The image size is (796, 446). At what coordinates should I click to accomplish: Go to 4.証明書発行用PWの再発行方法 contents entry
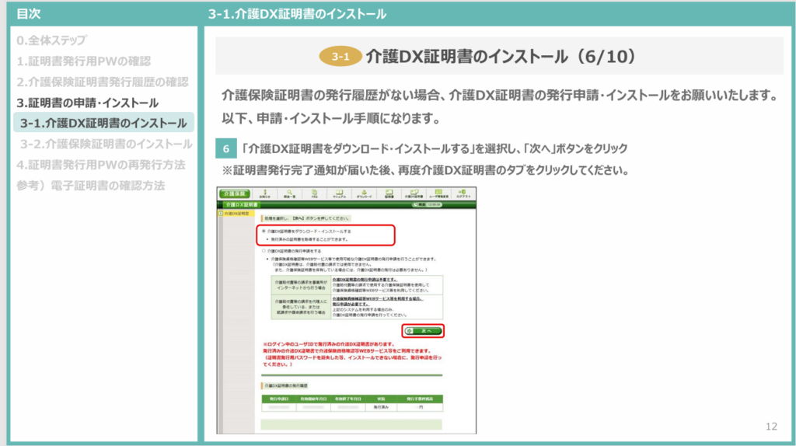point(101,165)
